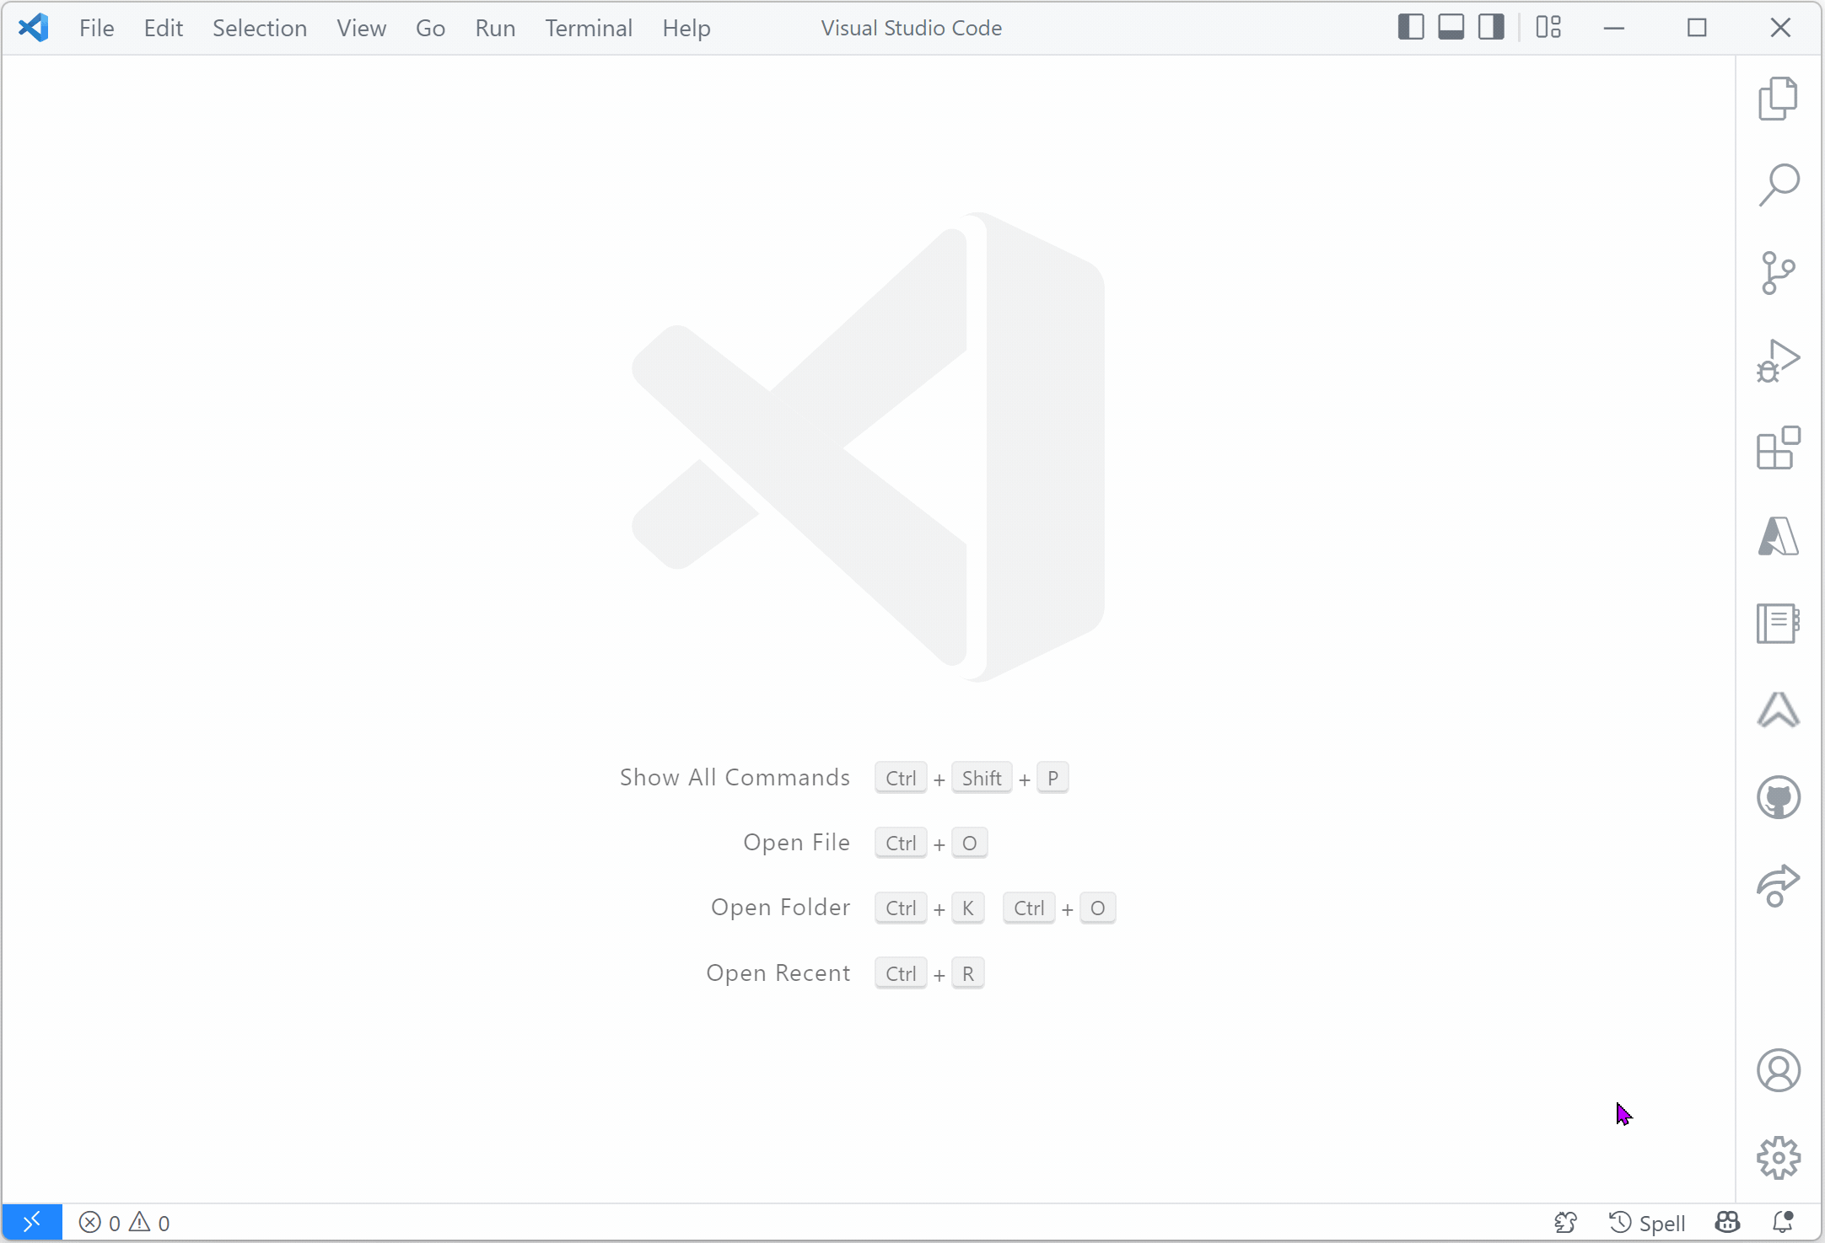The height and width of the screenshot is (1243, 1825).
Task: Toggle the primary side bar layout button
Action: pos(1411,28)
